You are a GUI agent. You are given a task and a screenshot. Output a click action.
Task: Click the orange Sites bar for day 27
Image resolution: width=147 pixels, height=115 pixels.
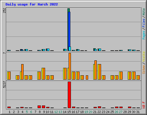[x=121, y=76]
